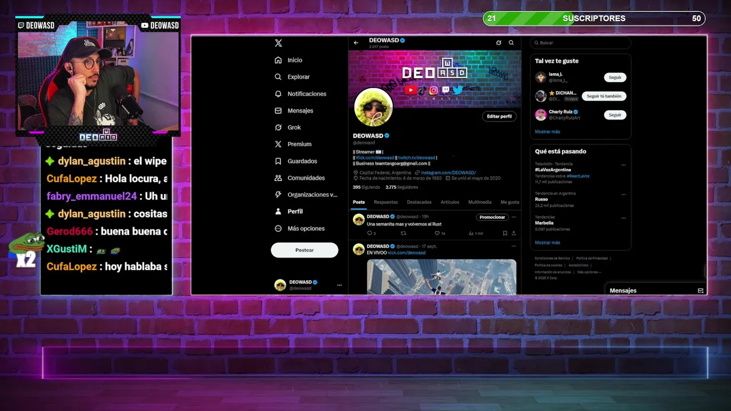The height and width of the screenshot is (411, 731).
Task: Like the Rust post heart icon
Action: 437,233
